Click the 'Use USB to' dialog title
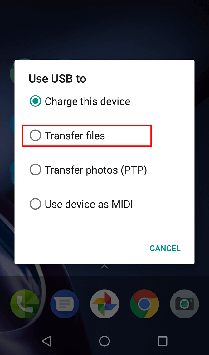 [x=57, y=79]
